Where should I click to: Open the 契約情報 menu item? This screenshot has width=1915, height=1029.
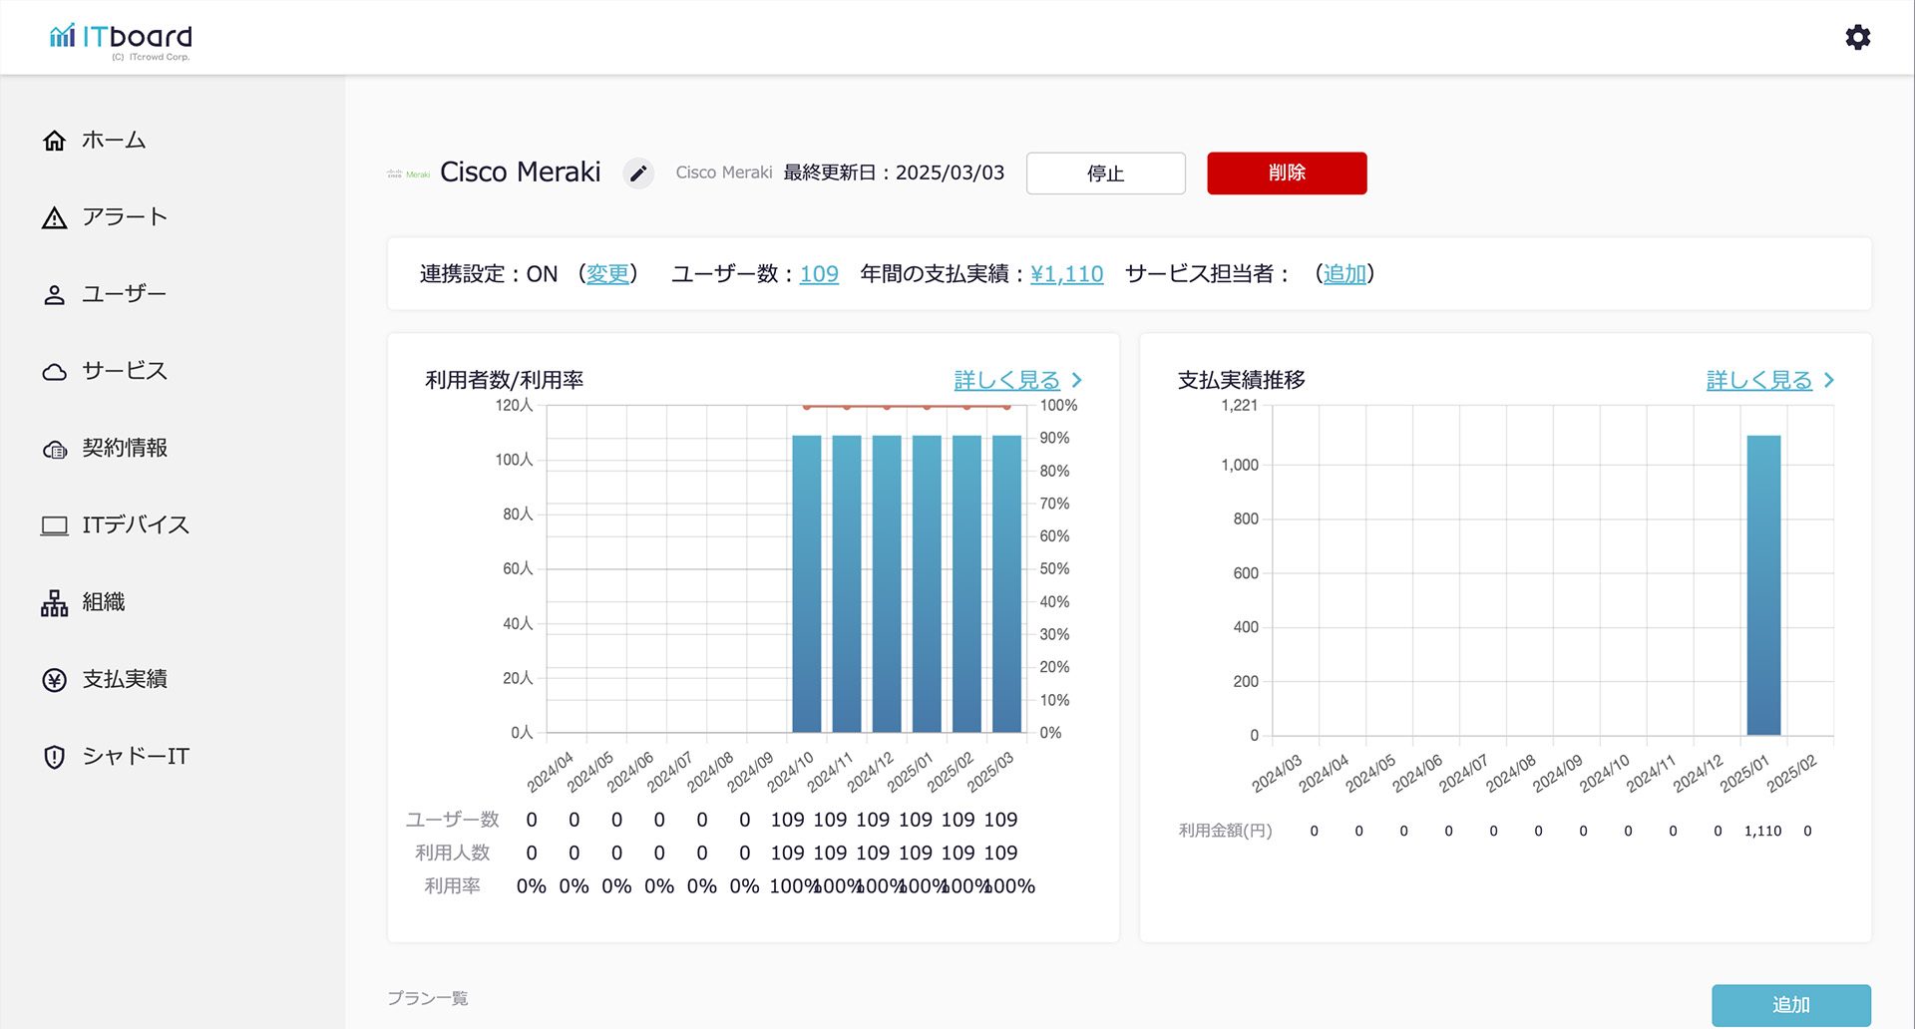(125, 449)
